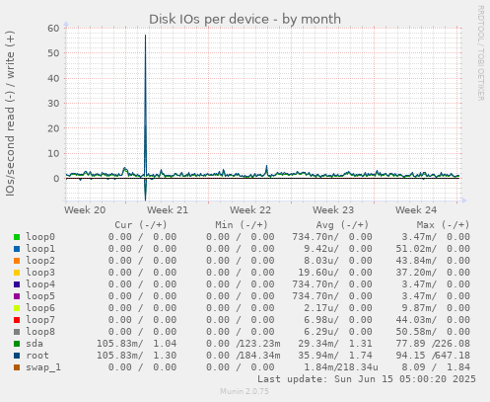Image resolution: width=490 pixels, height=402 pixels.
Task: Click swap_1 avg value 1.84m/218.34u
Action: (x=341, y=367)
